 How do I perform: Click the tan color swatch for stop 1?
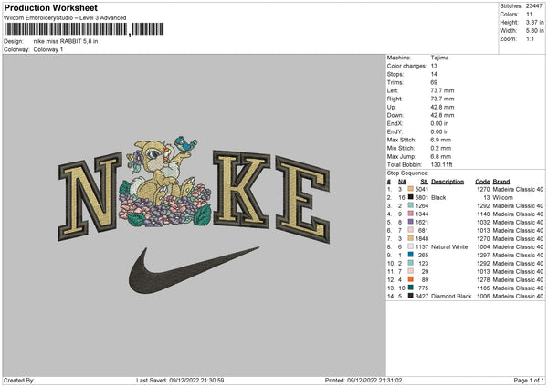pos(411,189)
